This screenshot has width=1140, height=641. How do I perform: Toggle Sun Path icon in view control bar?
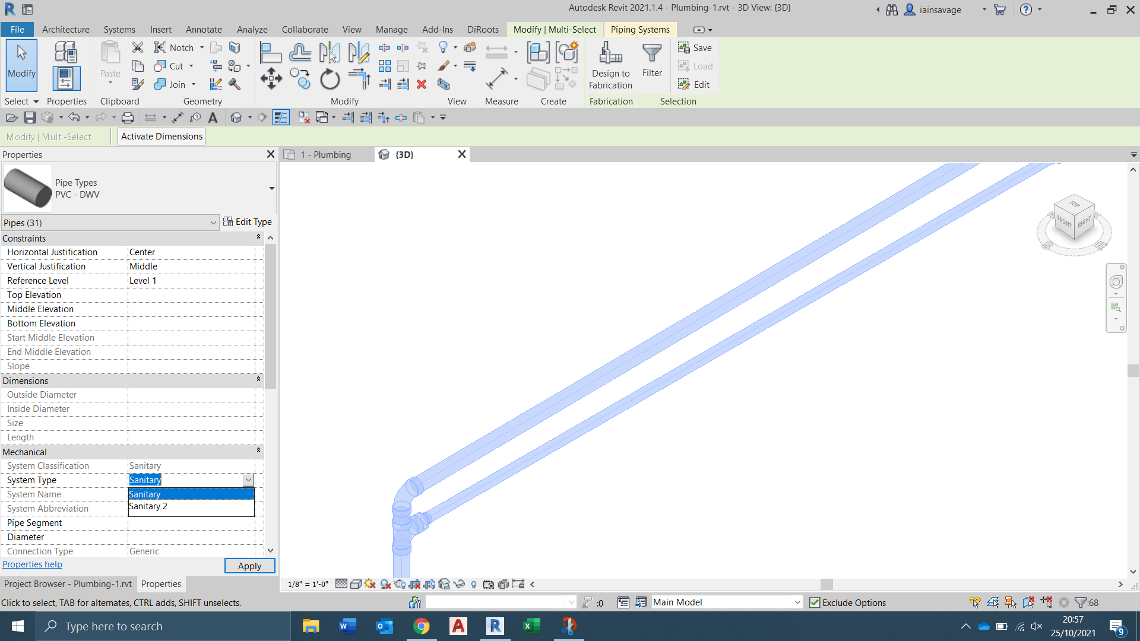tap(370, 584)
